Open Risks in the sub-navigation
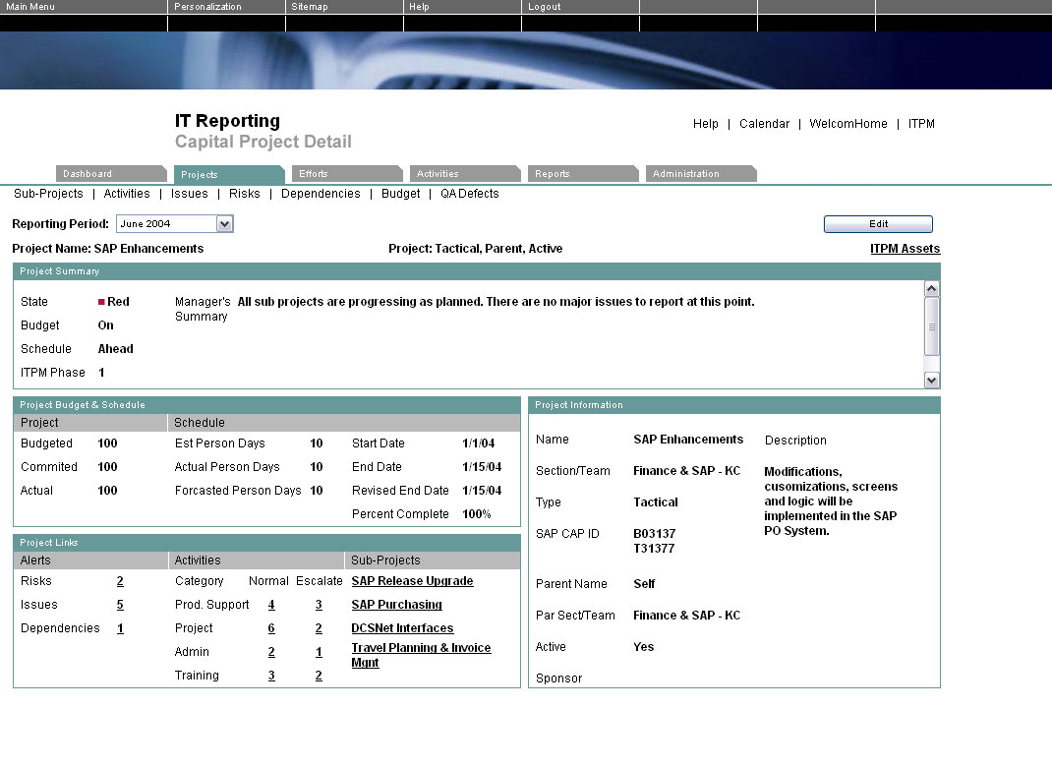The width and height of the screenshot is (1052, 767). pyautogui.click(x=244, y=194)
